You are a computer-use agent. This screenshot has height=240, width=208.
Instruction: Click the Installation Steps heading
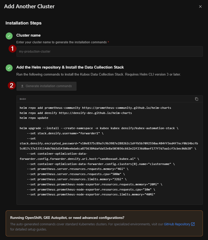(x=23, y=23)
